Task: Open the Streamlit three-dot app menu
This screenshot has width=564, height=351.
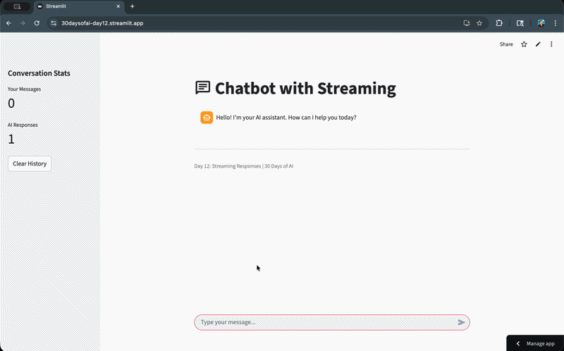Action: click(551, 44)
